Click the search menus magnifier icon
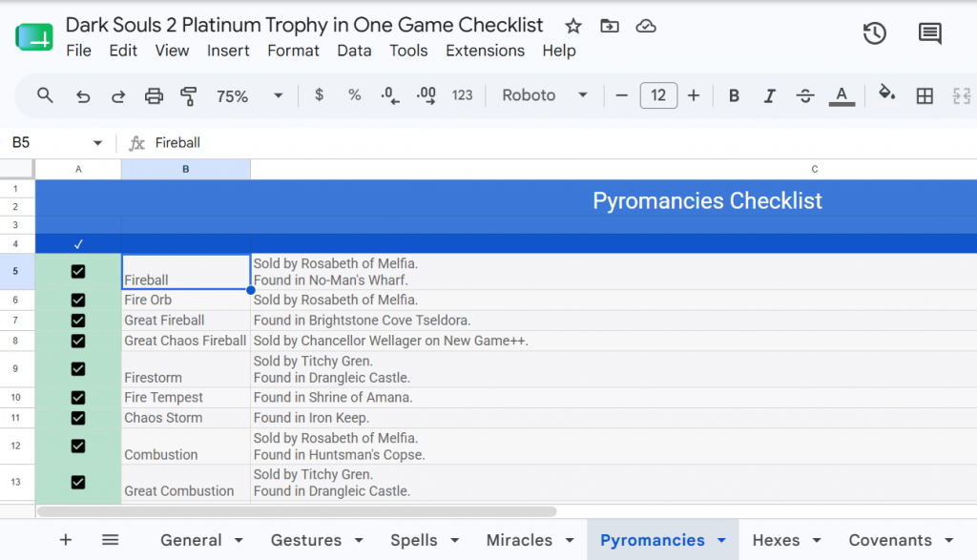The width and height of the screenshot is (977, 560). click(45, 95)
